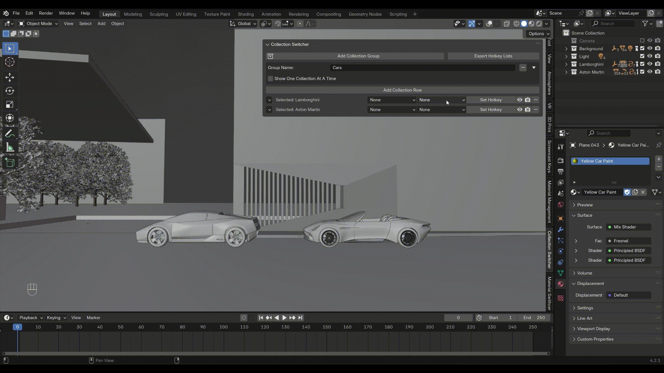Enable Show One Collection At A Time
Image resolution: width=664 pixels, height=373 pixels.
pyautogui.click(x=270, y=79)
